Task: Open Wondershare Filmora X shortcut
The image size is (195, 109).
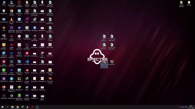Action: coord(12,4)
